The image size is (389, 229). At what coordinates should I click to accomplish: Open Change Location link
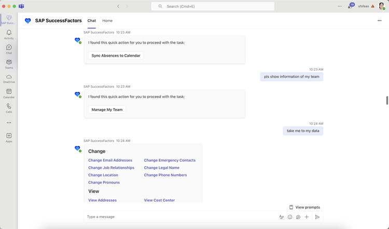coord(103,175)
